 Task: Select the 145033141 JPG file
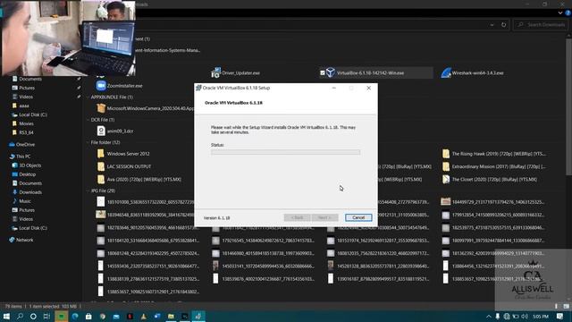263,266
